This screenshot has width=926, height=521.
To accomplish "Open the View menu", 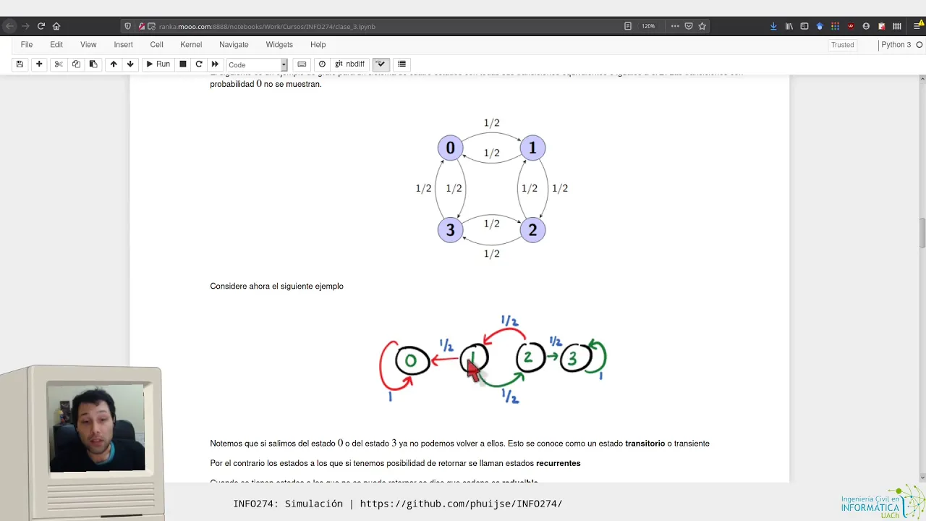I will pos(88,45).
